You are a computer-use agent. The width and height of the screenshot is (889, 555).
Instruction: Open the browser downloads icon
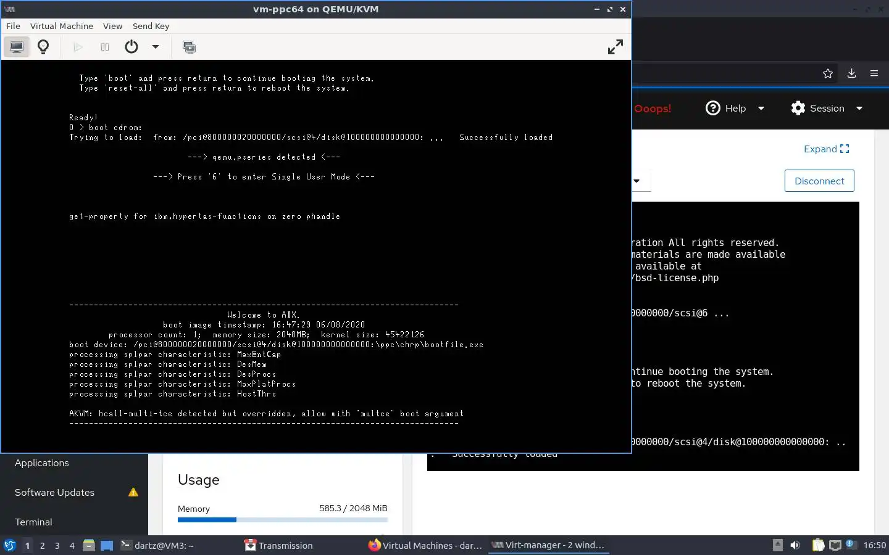[851, 73]
